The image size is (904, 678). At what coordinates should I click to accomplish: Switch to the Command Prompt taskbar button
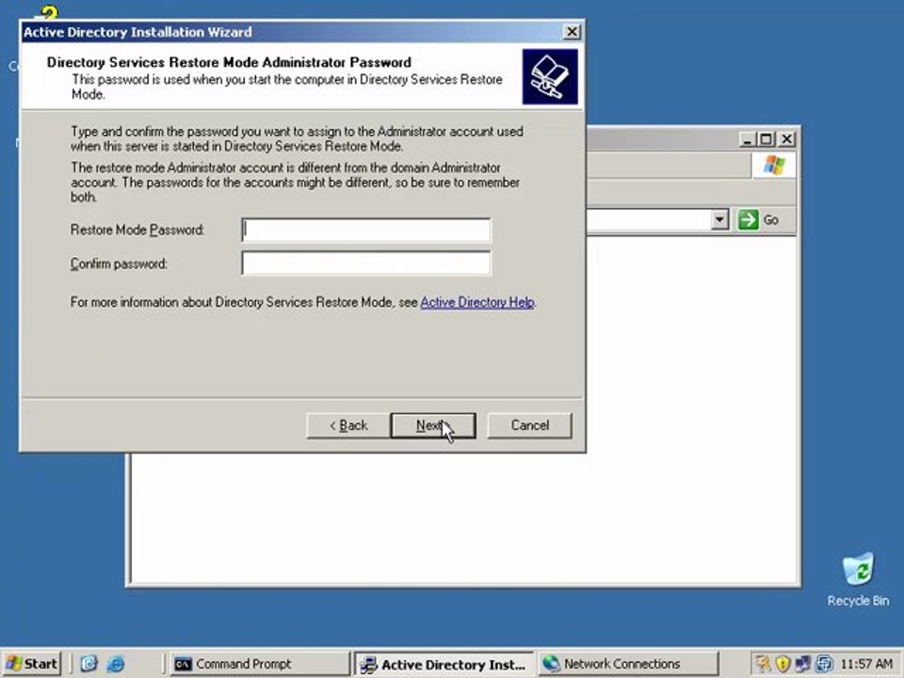tap(260, 664)
